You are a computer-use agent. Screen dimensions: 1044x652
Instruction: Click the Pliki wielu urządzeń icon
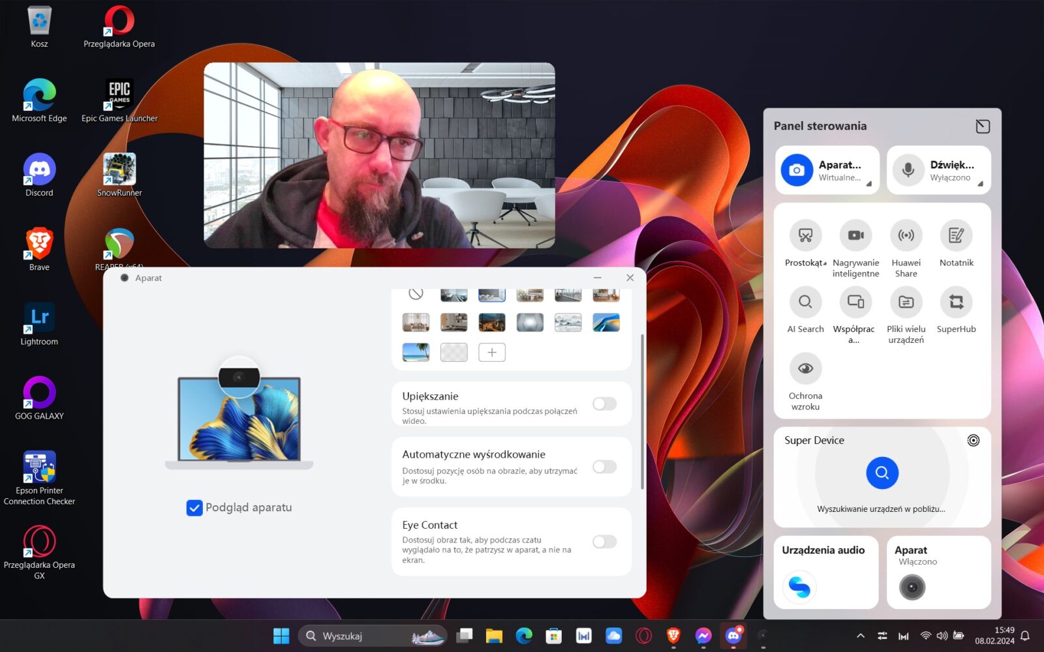coord(906,302)
